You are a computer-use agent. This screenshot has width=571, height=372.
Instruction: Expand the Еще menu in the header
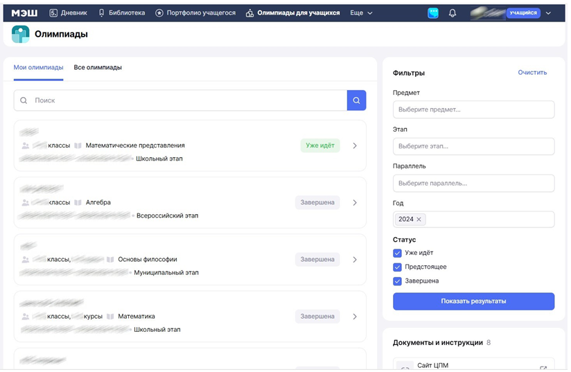361,12
